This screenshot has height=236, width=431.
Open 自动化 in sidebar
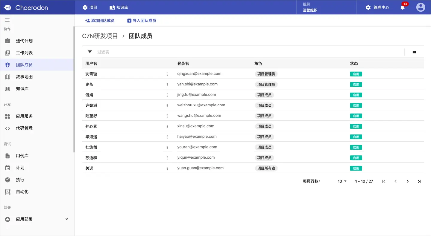pos(37,191)
